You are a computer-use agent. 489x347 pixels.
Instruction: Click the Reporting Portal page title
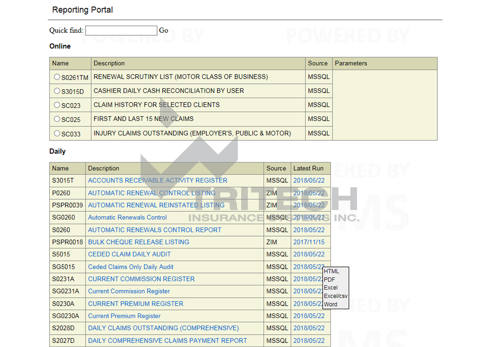click(x=82, y=10)
